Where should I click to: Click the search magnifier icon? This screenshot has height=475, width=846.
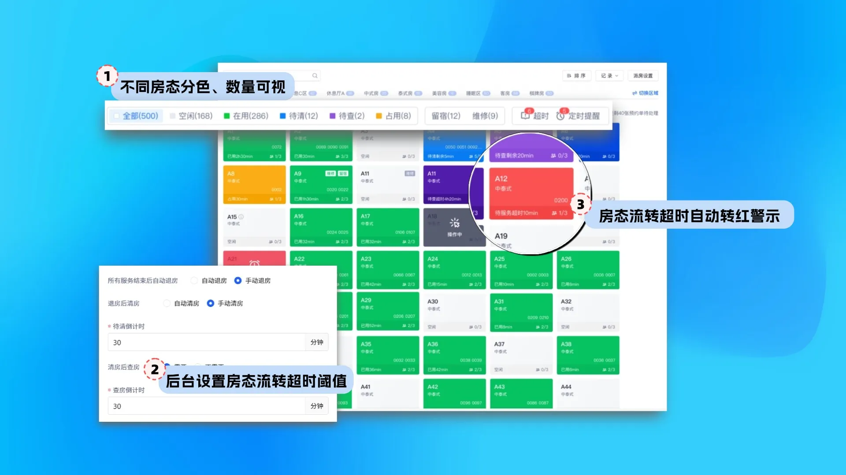(315, 76)
